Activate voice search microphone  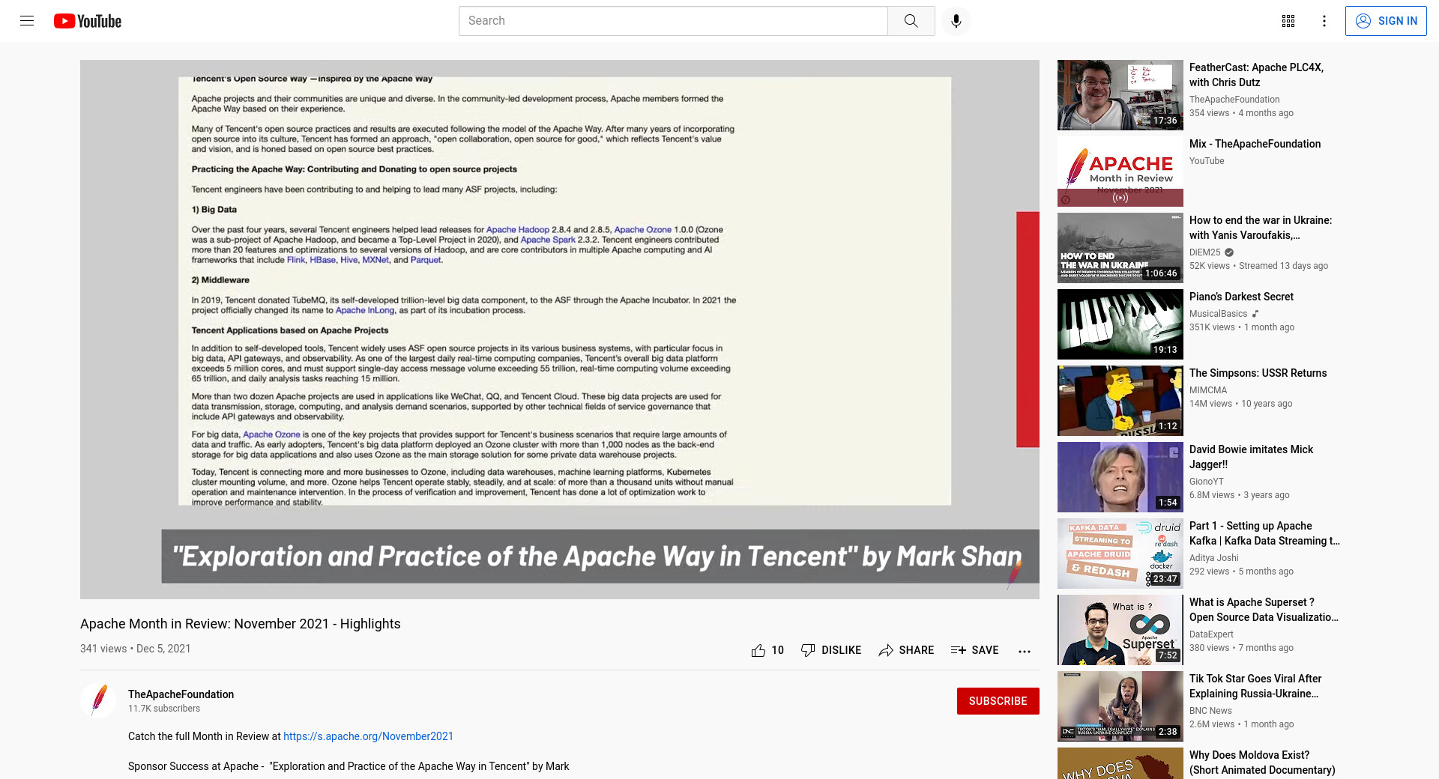(x=956, y=21)
